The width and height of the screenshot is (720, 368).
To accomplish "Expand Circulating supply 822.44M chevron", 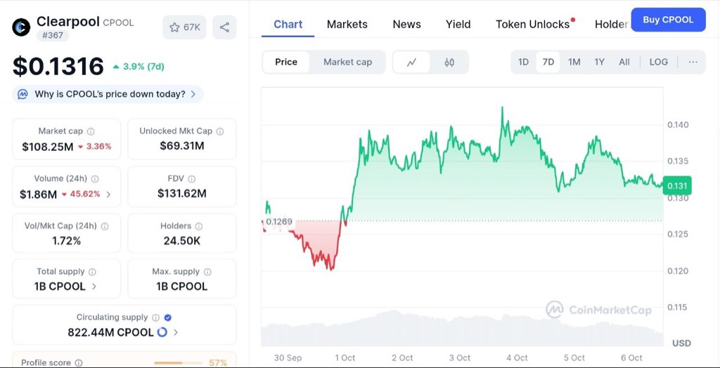I will pos(175,332).
